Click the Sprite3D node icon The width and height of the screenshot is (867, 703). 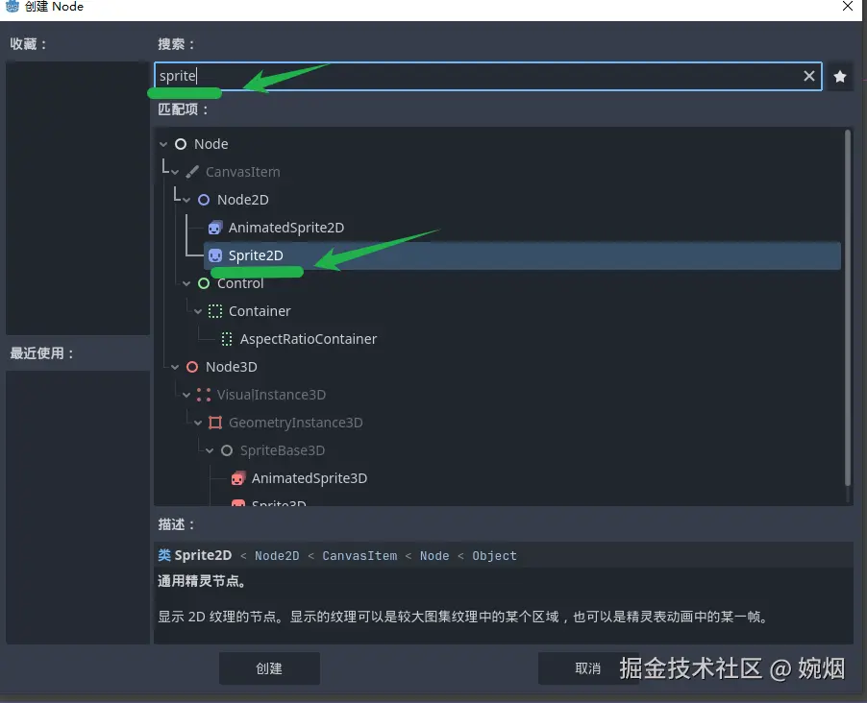click(x=237, y=503)
